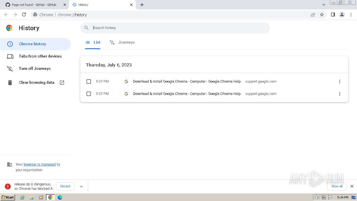Open the tab search dropdown arrow
This screenshot has height=201, width=357.
[x=324, y=5]
